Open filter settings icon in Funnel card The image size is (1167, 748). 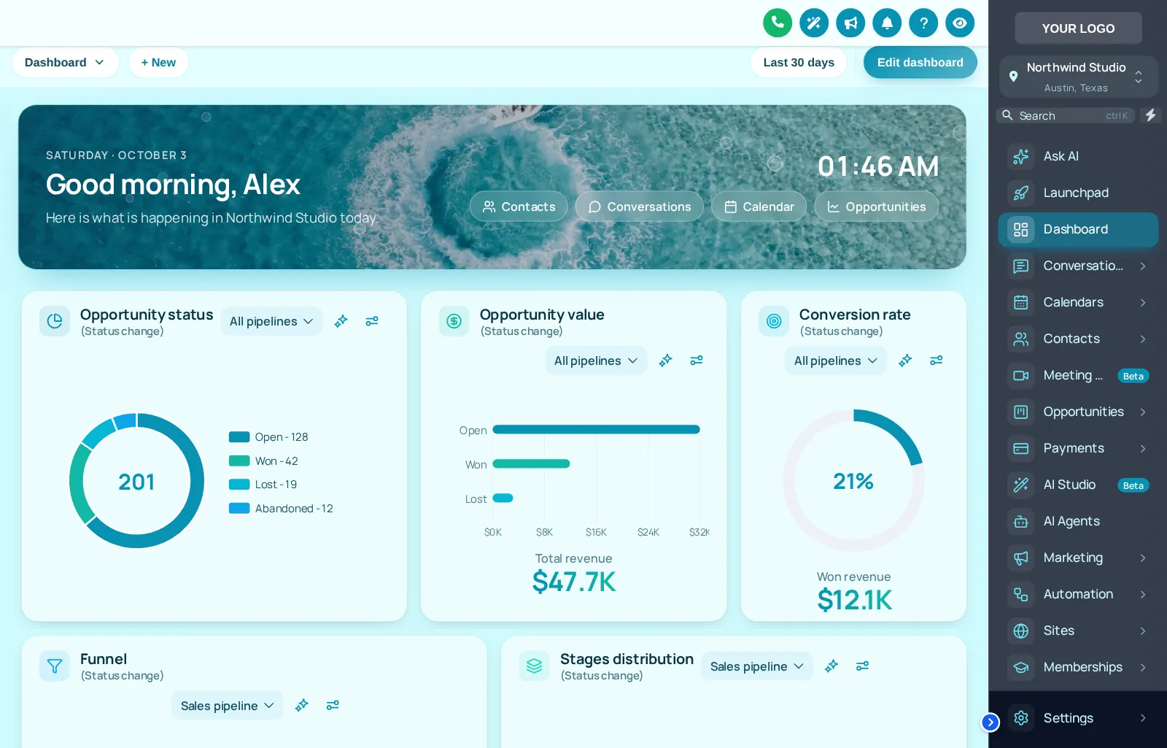(x=333, y=706)
